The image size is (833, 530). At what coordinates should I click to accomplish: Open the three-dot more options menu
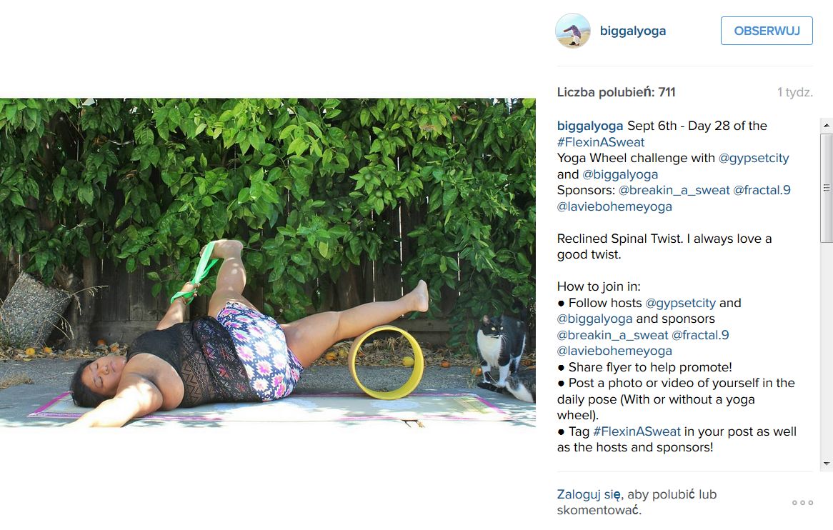pos(802,502)
